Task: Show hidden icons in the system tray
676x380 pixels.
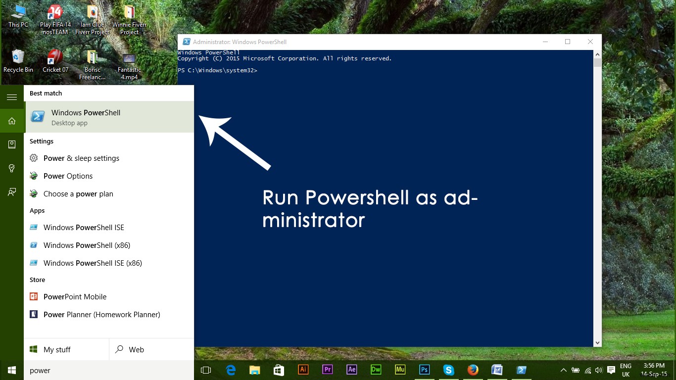Action: (563, 370)
